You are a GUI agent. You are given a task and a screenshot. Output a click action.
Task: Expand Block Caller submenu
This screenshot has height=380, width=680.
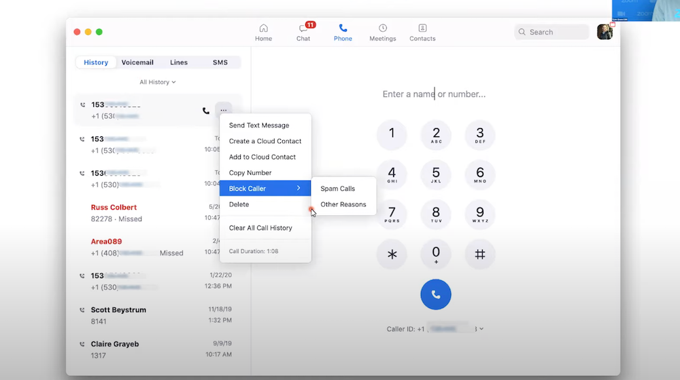pyautogui.click(x=265, y=188)
